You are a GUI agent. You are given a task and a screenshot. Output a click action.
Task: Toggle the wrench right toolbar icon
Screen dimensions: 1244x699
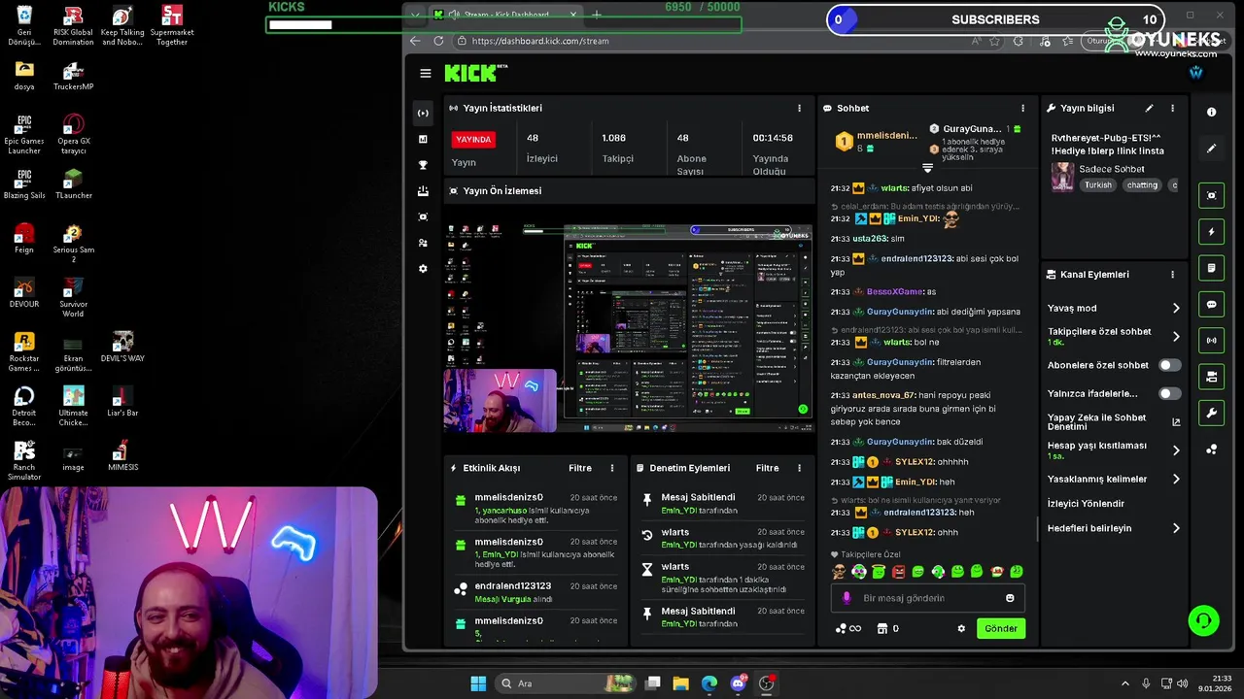(x=1211, y=413)
